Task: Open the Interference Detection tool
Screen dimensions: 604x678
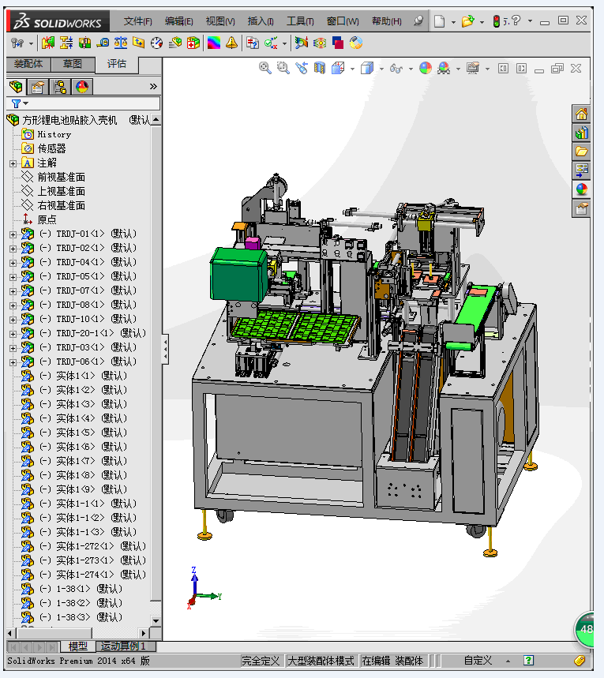Action: (x=47, y=43)
